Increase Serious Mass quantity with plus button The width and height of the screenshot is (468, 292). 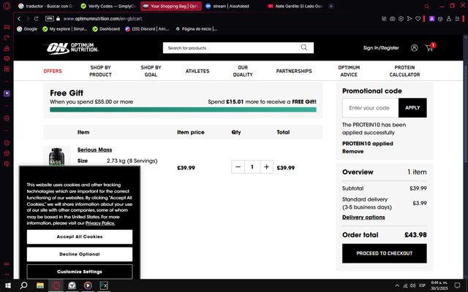click(266, 167)
